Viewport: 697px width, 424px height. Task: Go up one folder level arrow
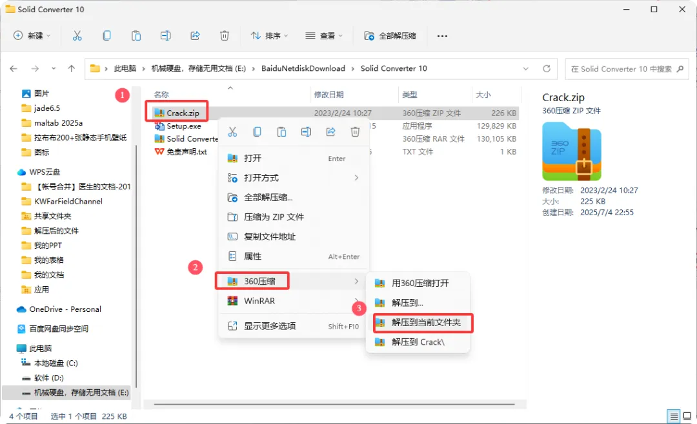coord(72,69)
